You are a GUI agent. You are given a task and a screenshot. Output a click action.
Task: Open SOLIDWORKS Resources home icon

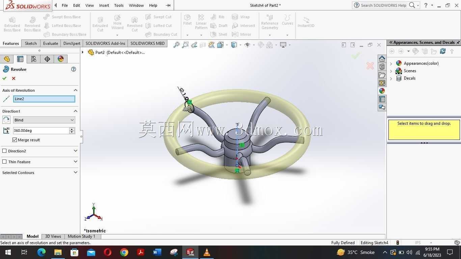(x=382, y=59)
